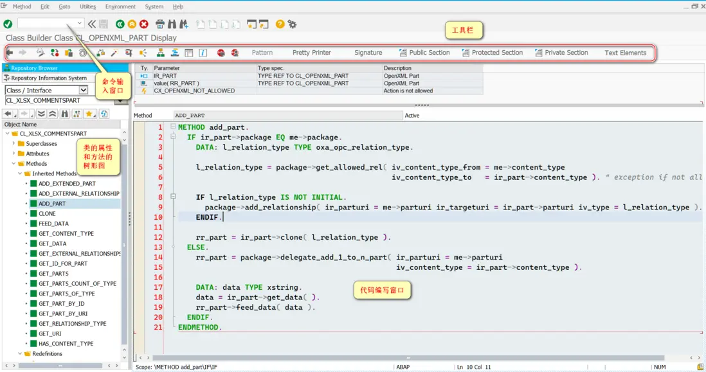Click the green Back arrow icon
The image size is (706, 372).
(120, 24)
